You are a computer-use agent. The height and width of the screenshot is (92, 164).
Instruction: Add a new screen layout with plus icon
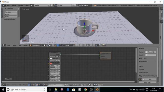click(x=49, y=5)
